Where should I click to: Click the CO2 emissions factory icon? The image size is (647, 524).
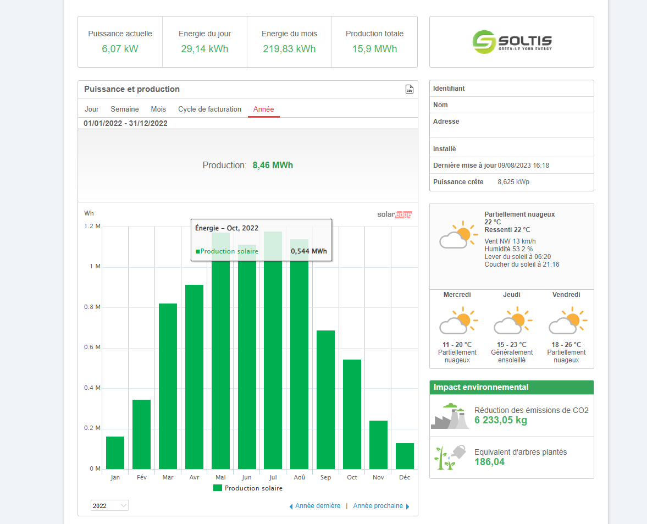coord(450,416)
